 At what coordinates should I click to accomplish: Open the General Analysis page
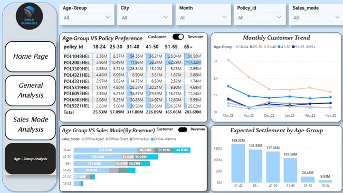tap(31, 90)
